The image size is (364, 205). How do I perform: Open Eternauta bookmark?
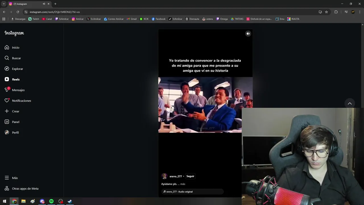[x=192, y=19]
